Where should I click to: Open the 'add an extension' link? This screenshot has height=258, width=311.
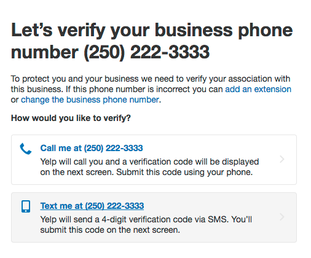[258, 89]
